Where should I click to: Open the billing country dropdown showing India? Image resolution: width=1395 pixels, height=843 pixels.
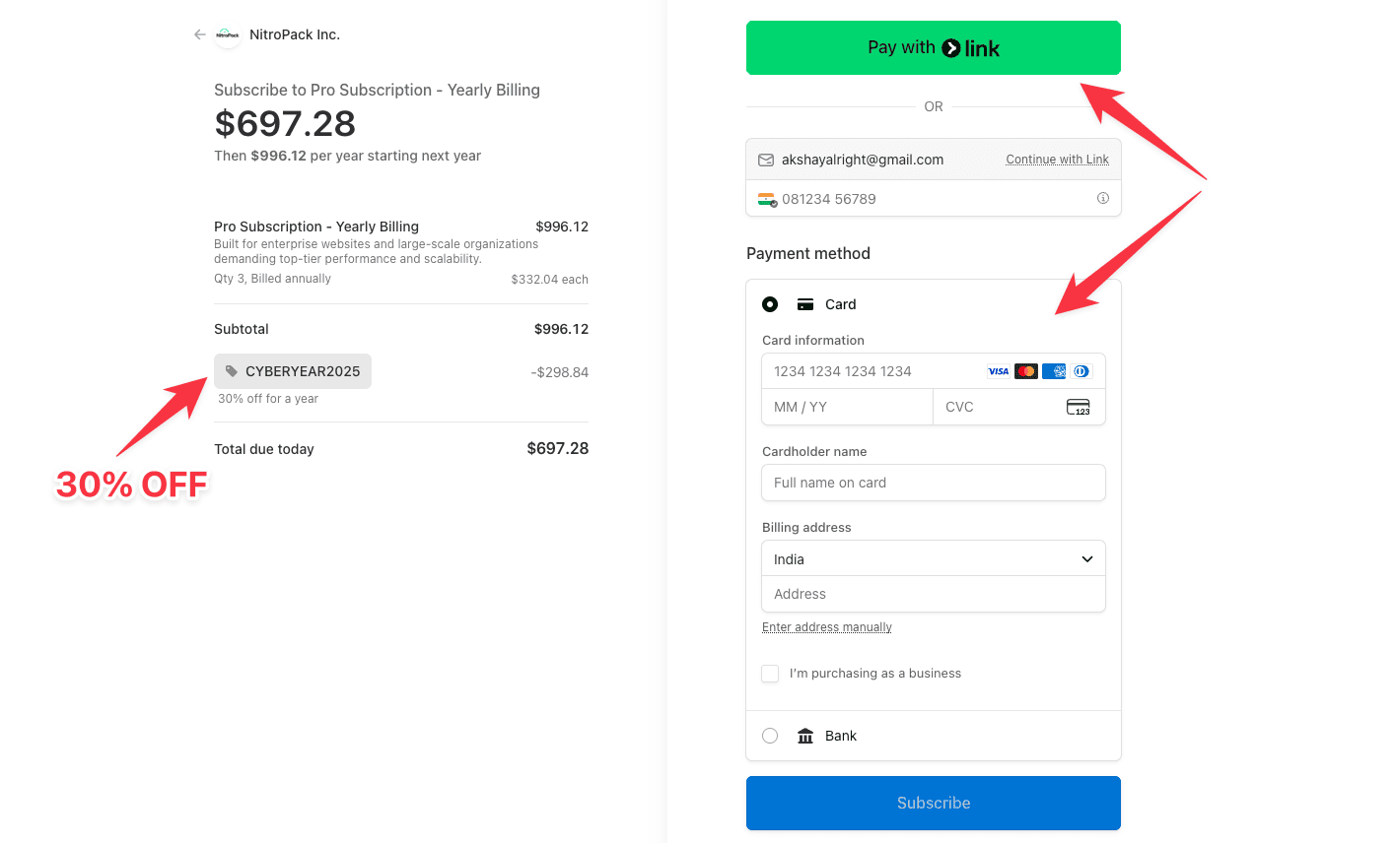tap(933, 558)
